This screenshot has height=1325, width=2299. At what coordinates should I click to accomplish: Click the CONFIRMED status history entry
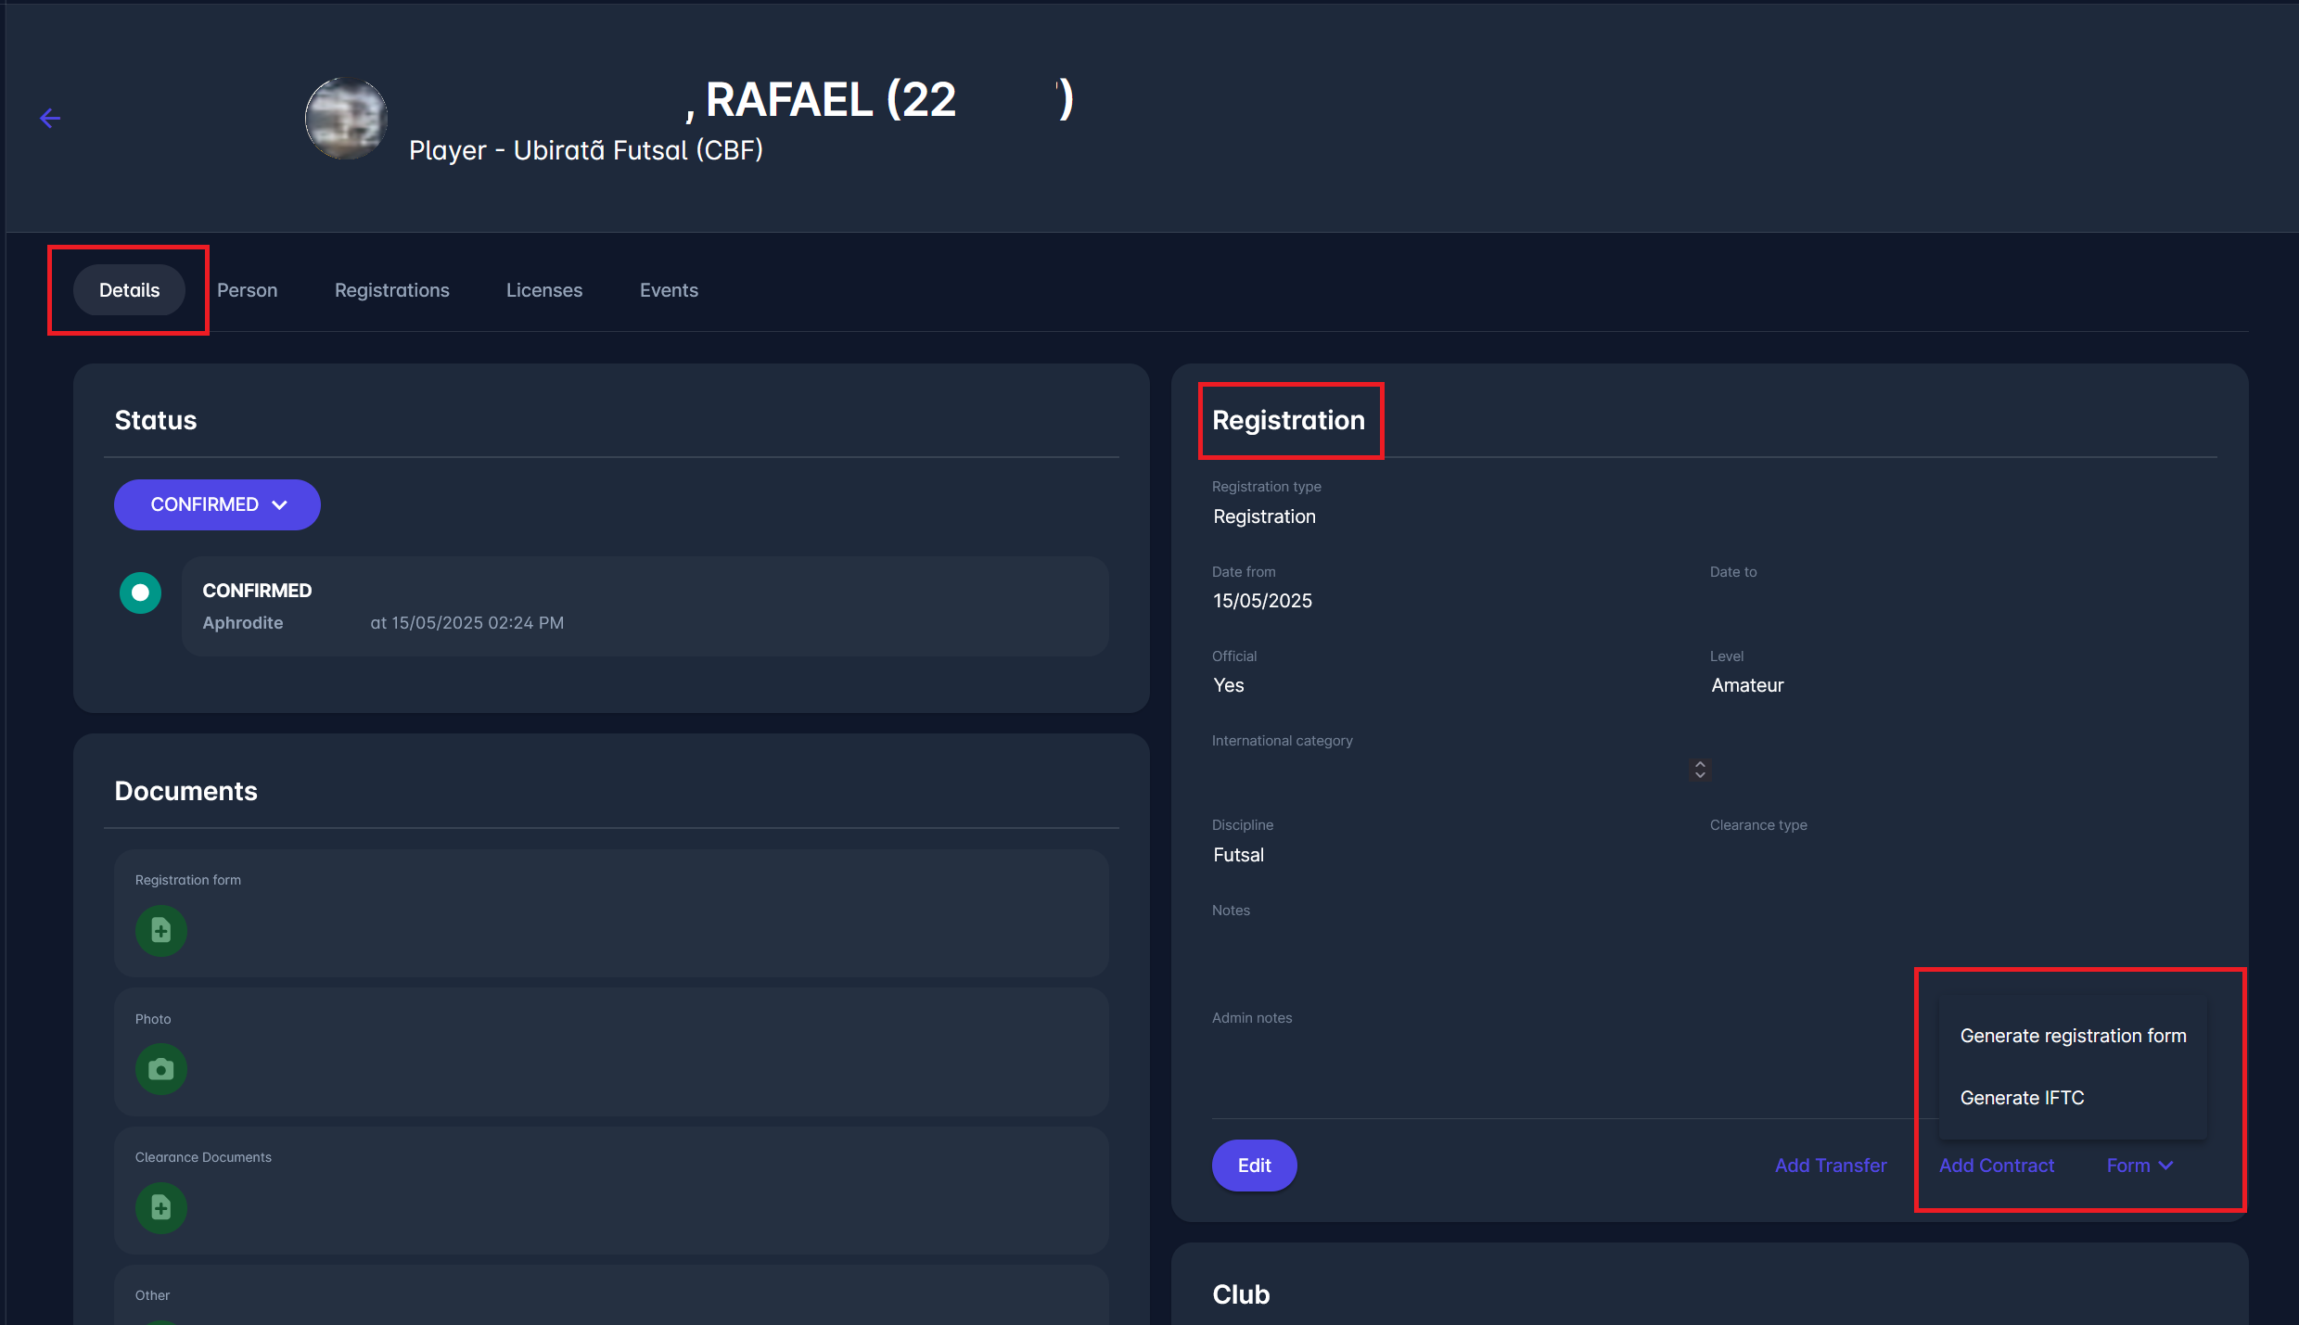(x=645, y=606)
